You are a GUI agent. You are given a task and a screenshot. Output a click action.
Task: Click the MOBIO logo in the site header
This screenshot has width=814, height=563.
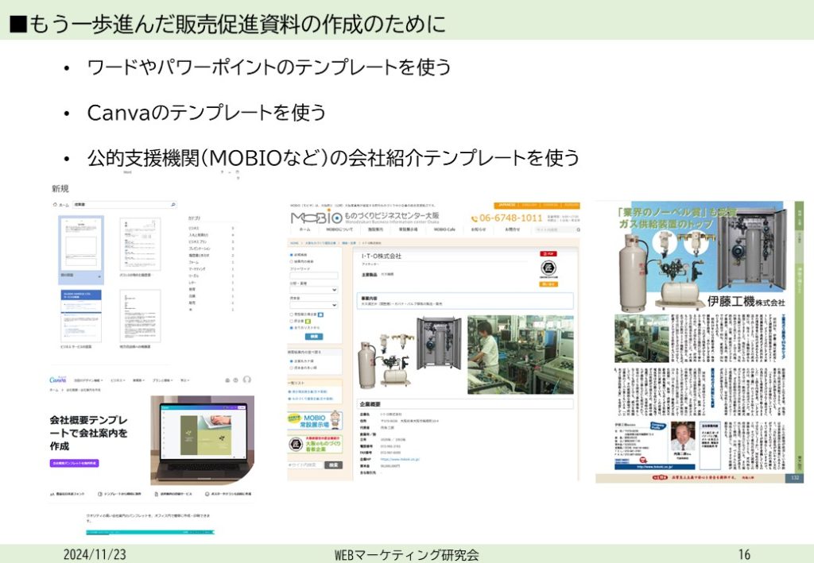316,218
